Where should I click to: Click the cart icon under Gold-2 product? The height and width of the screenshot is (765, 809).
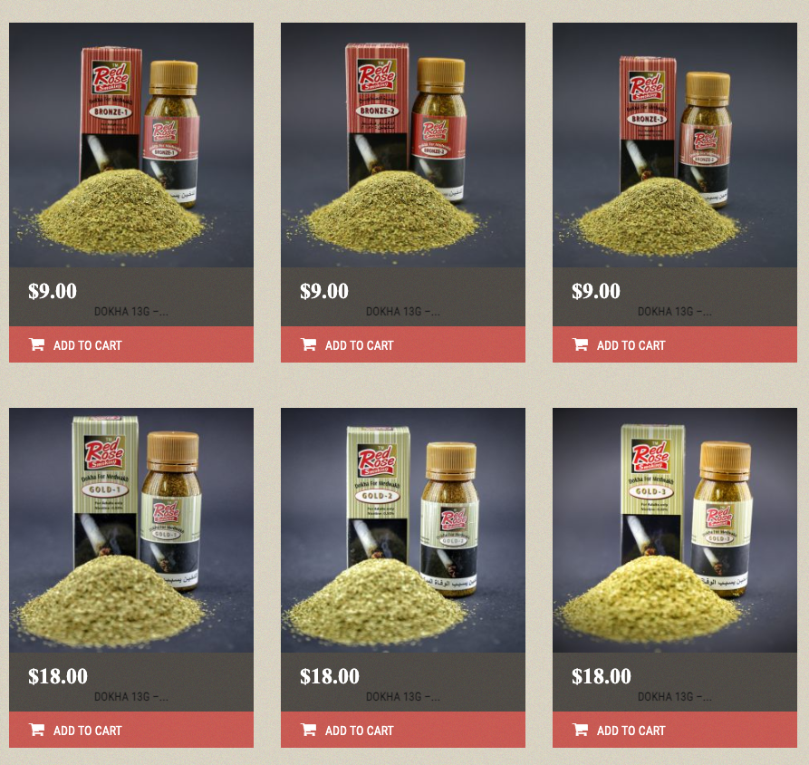(309, 730)
